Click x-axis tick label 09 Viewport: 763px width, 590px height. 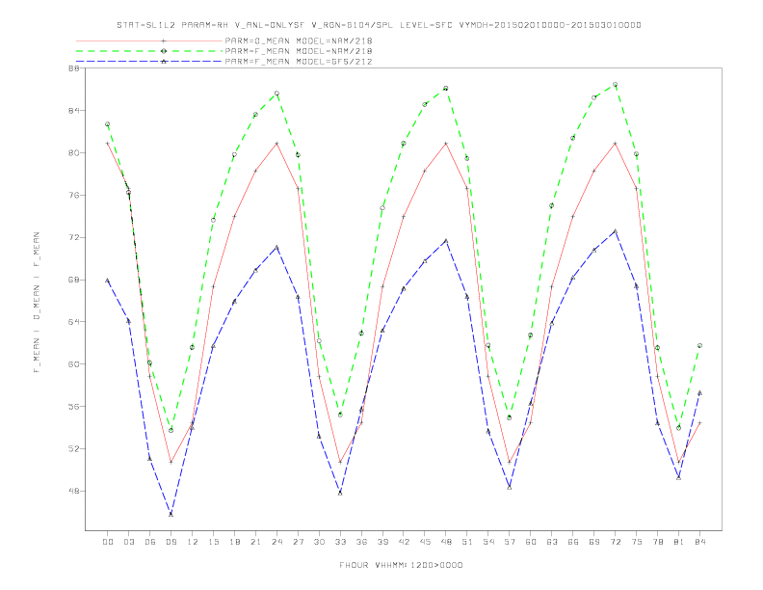[x=171, y=542]
